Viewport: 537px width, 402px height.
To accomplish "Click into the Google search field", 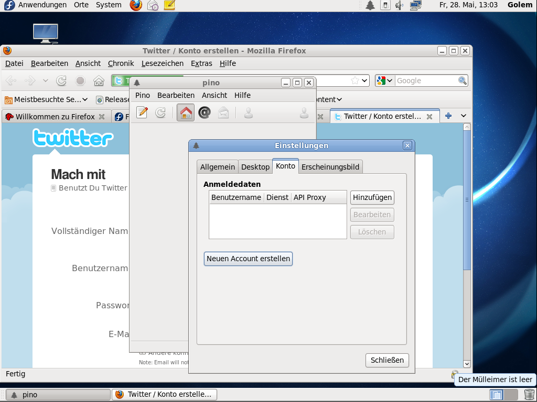I will pyautogui.click(x=426, y=81).
